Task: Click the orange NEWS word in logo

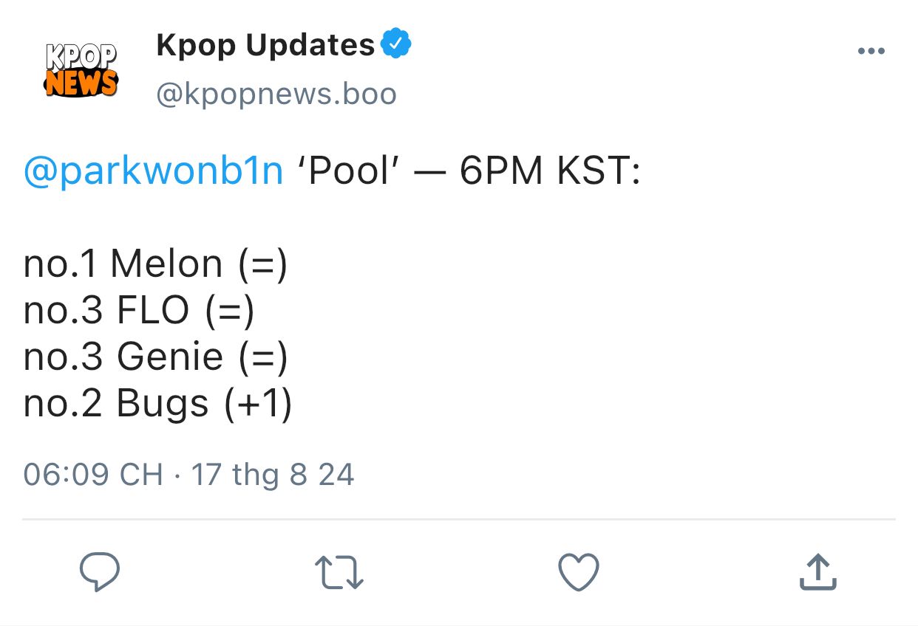Action: coord(81,83)
